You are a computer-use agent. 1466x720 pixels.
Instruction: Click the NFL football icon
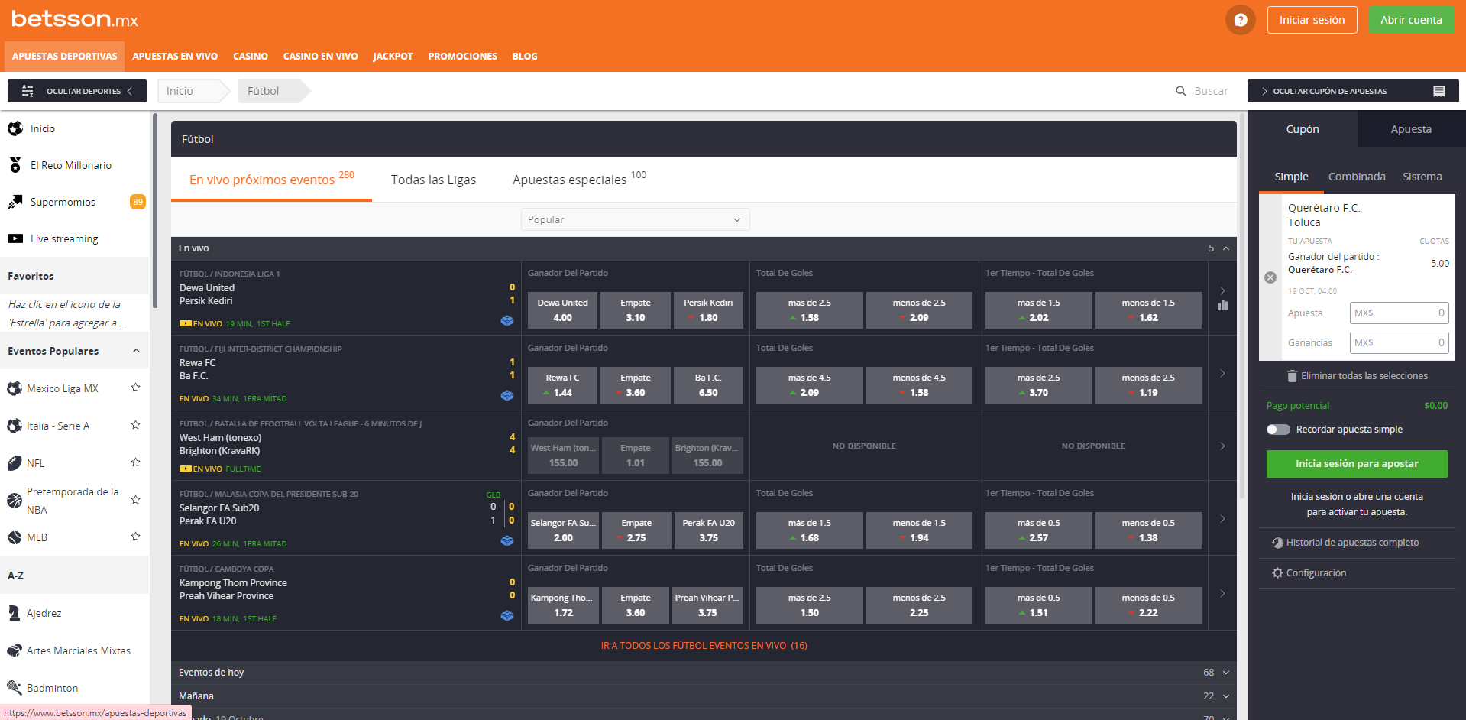coord(15,463)
